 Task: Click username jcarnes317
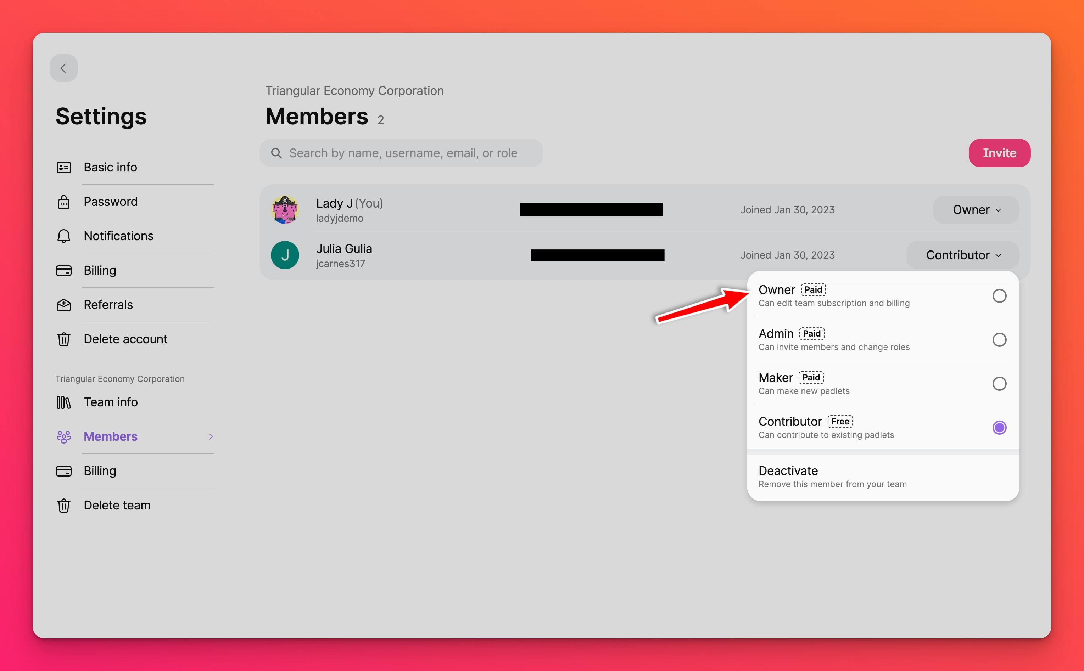(x=340, y=264)
